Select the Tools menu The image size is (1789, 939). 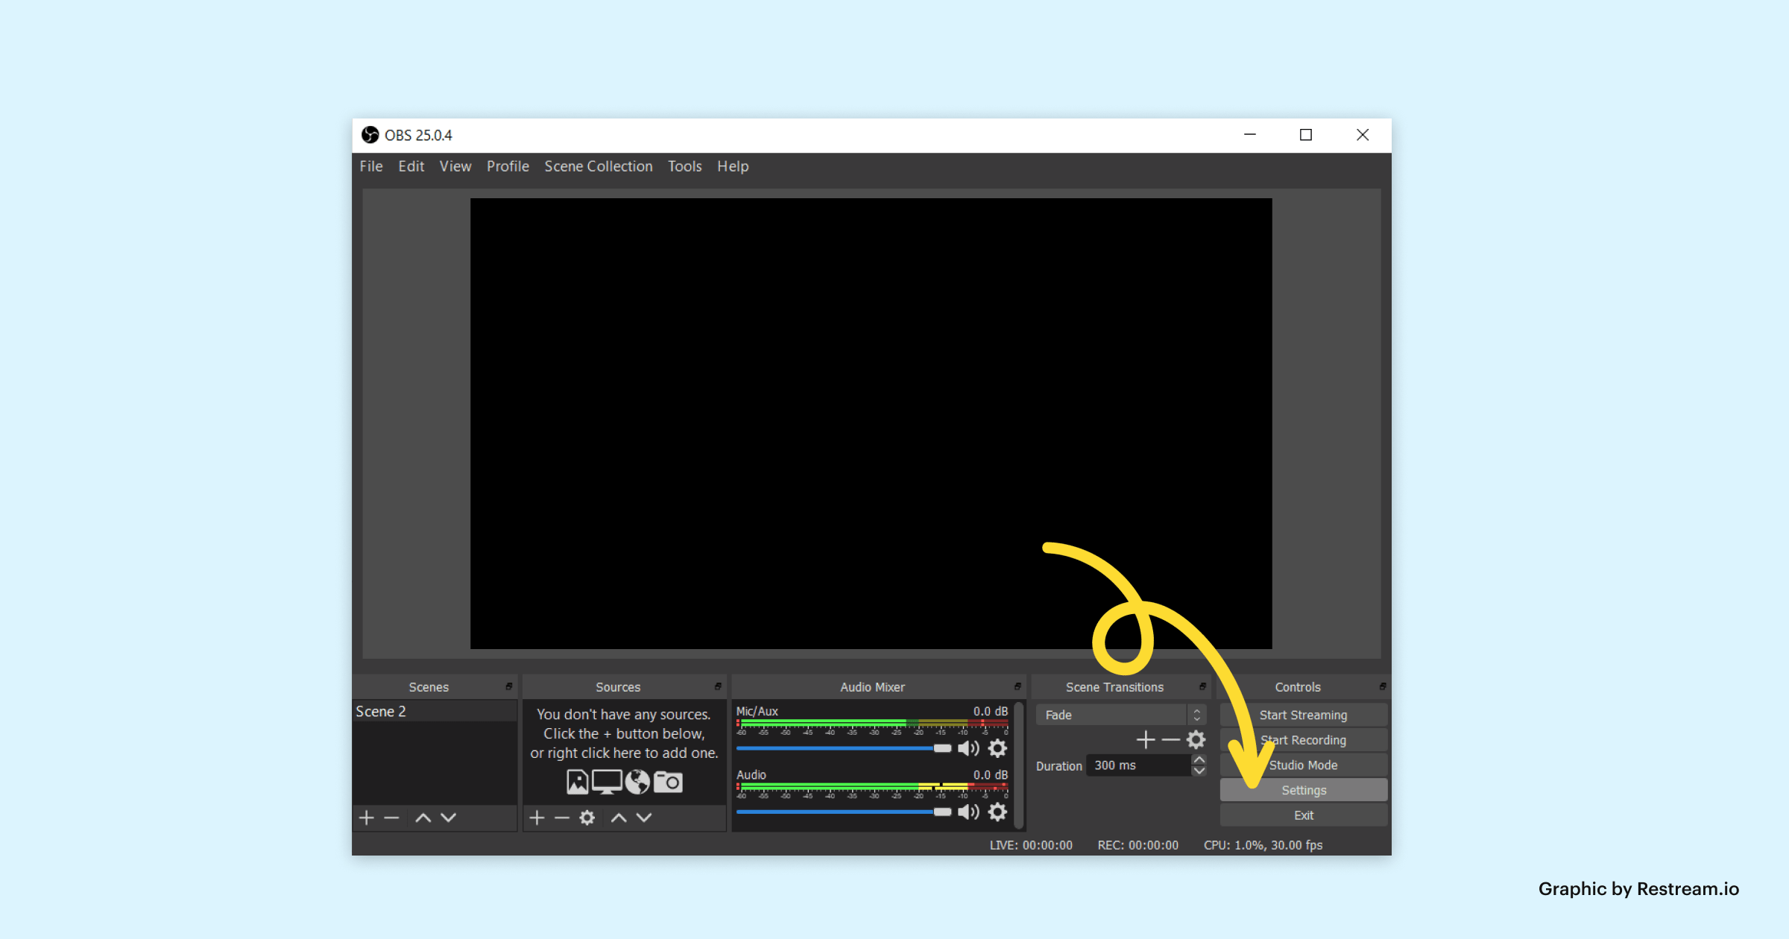(684, 165)
